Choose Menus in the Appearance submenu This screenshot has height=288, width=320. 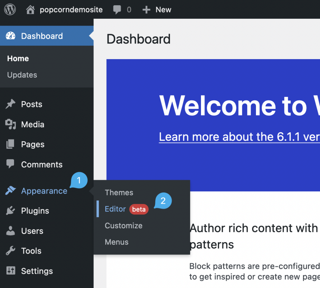[x=117, y=242]
